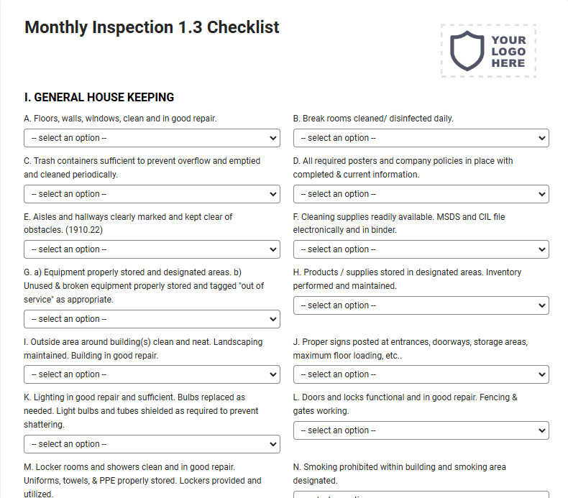This screenshot has width=568, height=498.
Task: Click the chevron arrow on item A dropdown
Action: pos(273,138)
